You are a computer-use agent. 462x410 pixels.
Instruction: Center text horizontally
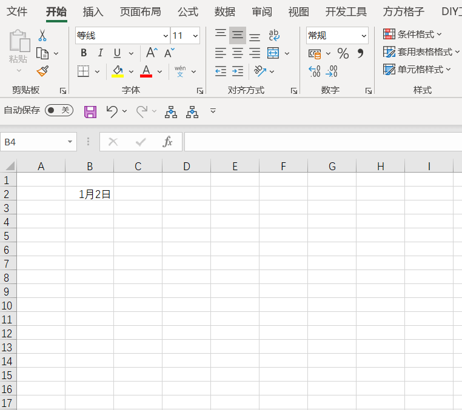point(238,53)
